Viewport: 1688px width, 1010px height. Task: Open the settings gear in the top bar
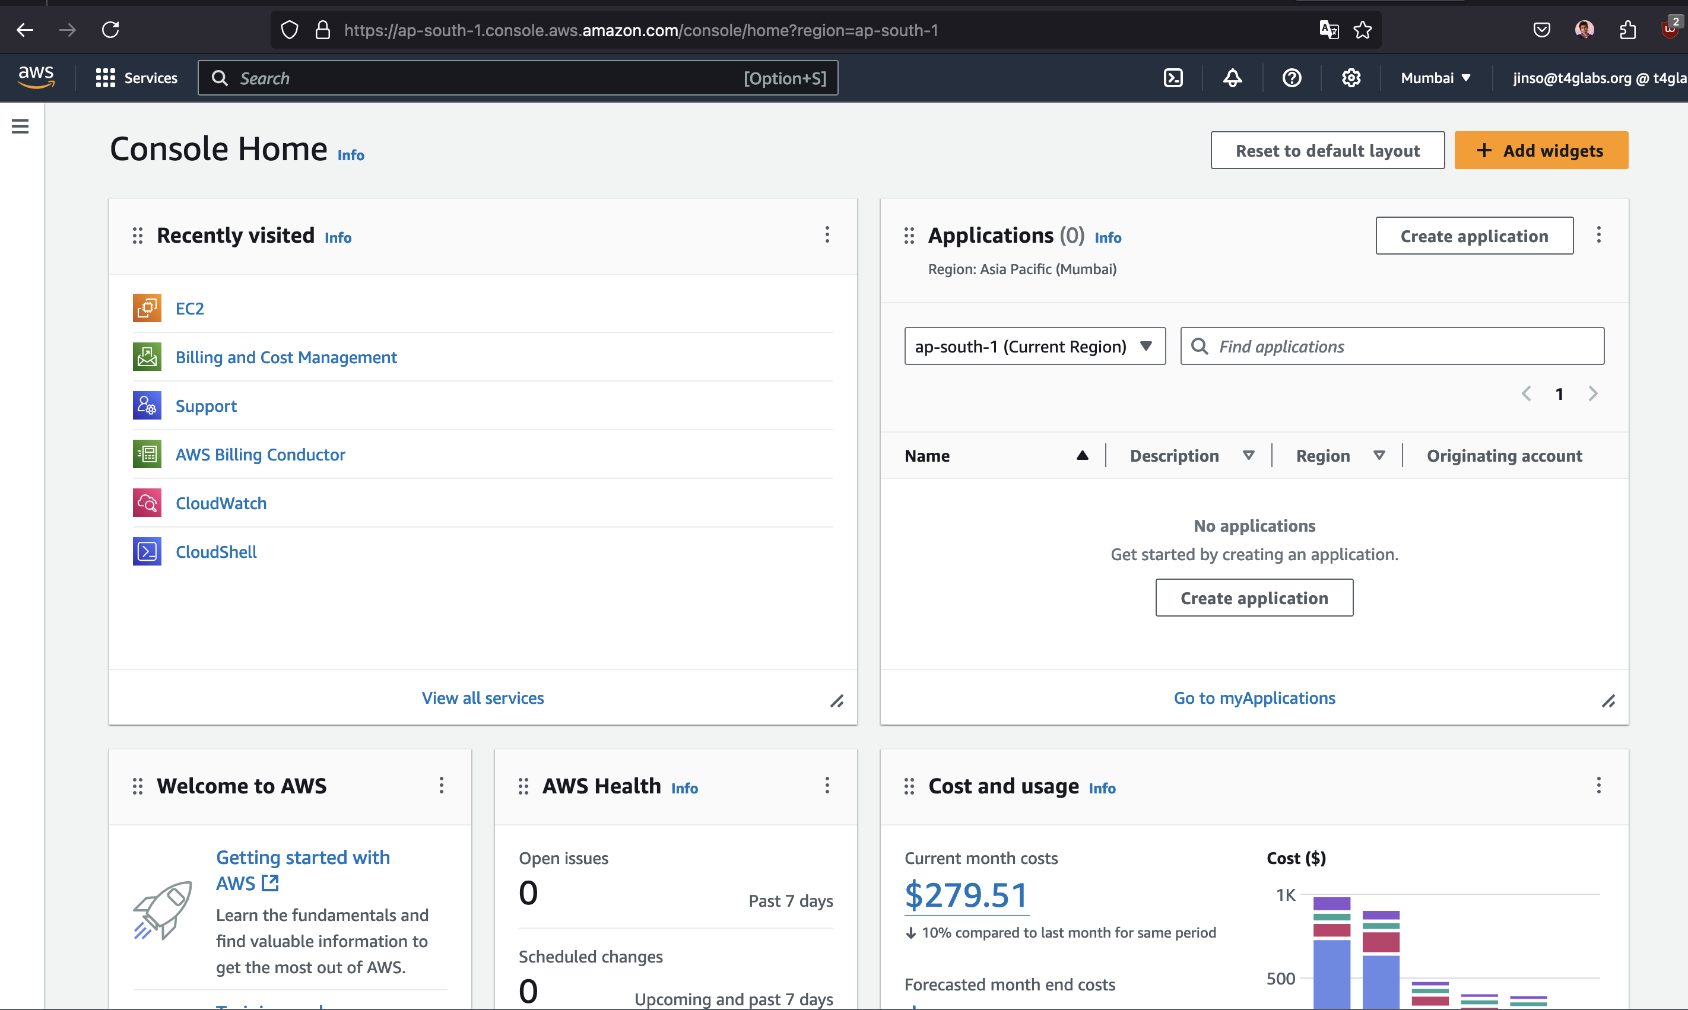[1351, 78]
